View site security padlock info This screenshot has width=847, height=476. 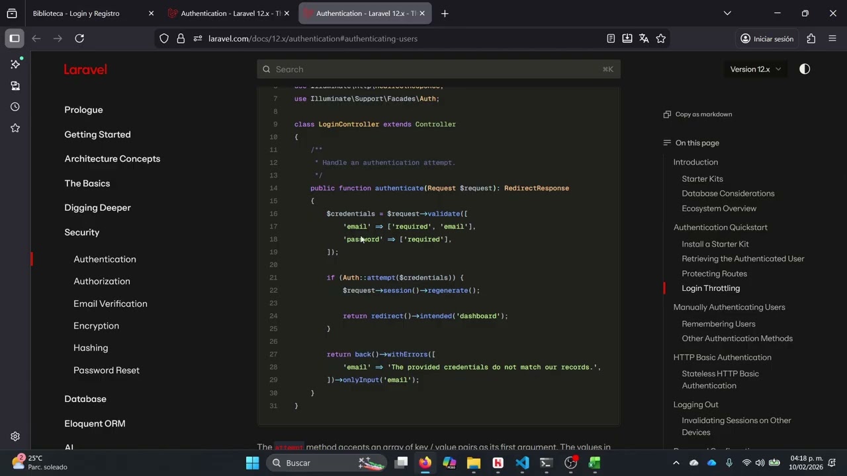pyautogui.click(x=181, y=38)
